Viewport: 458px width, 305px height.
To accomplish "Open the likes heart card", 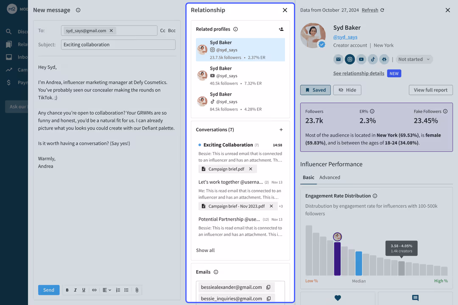I will (338, 298).
